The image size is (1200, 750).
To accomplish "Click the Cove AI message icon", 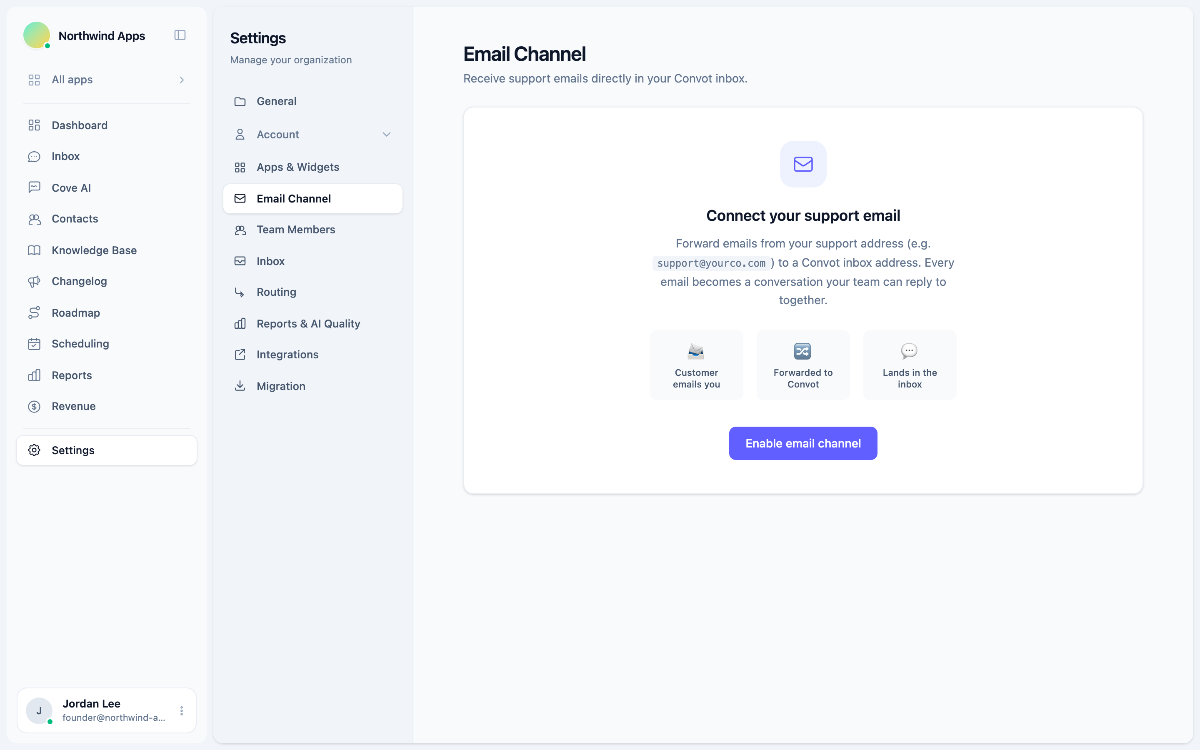I will click(34, 187).
